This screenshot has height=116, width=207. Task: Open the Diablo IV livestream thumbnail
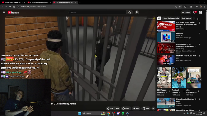click(166, 48)
